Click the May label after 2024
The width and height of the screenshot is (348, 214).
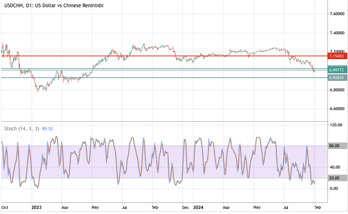pyautogui.click(x=257, y=207)
